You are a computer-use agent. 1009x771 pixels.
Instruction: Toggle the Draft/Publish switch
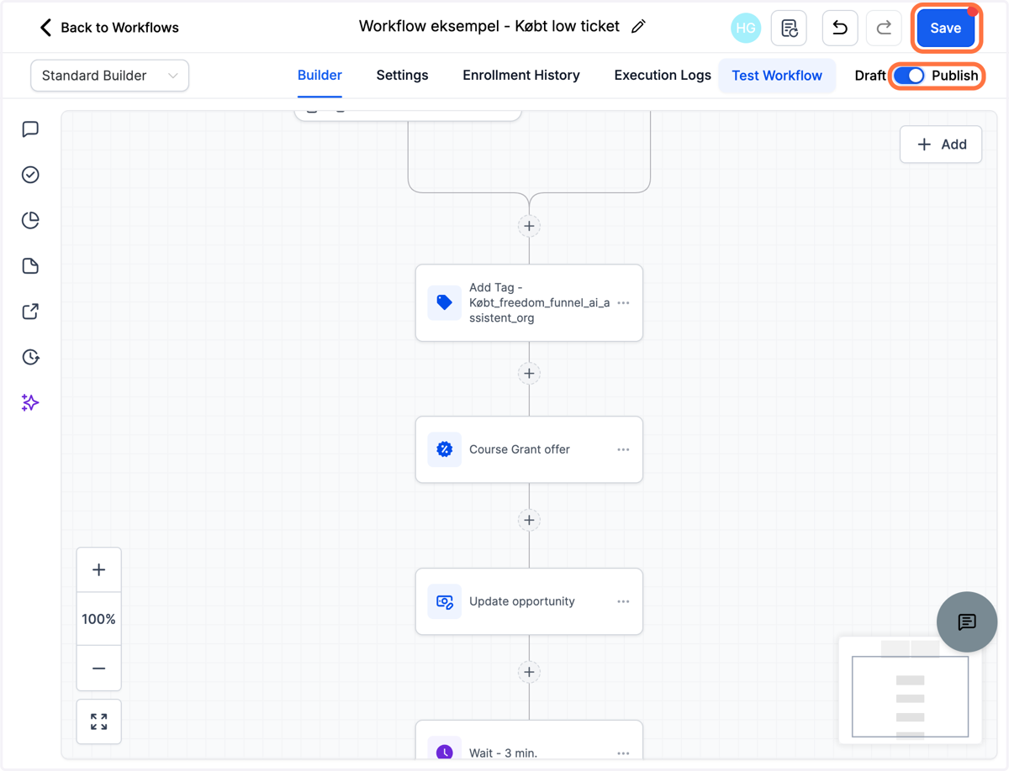909,76
